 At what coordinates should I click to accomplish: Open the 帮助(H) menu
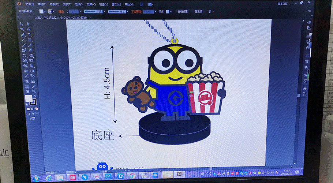pos(129,4)
